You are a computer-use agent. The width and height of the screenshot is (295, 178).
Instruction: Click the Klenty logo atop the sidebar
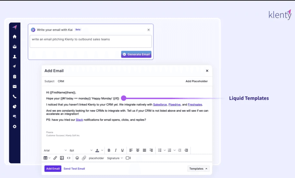pyautogui.click(x=15, y=27)
